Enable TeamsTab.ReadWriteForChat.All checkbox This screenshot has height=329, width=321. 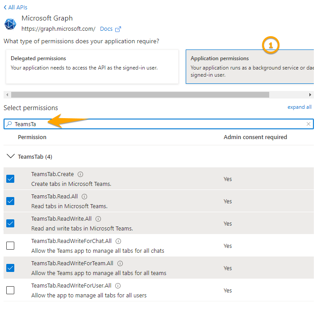click(10, 246)
